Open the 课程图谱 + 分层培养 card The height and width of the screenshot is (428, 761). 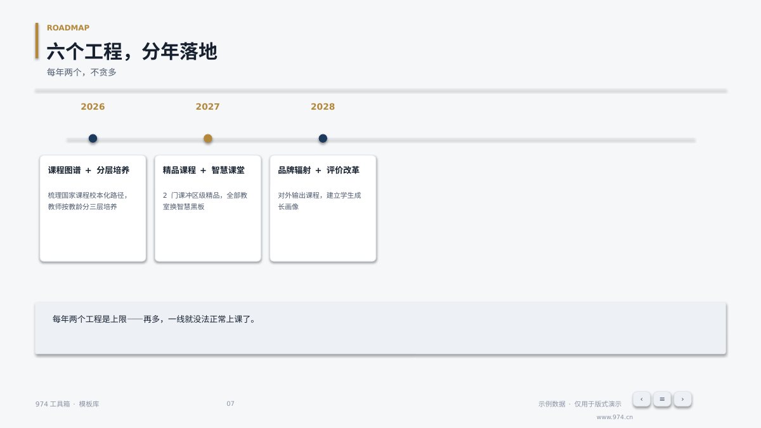coord(93,208)
